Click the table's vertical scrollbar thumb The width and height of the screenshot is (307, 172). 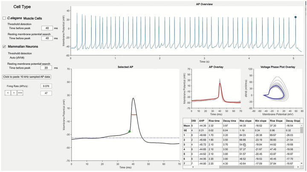pos(301,130)
